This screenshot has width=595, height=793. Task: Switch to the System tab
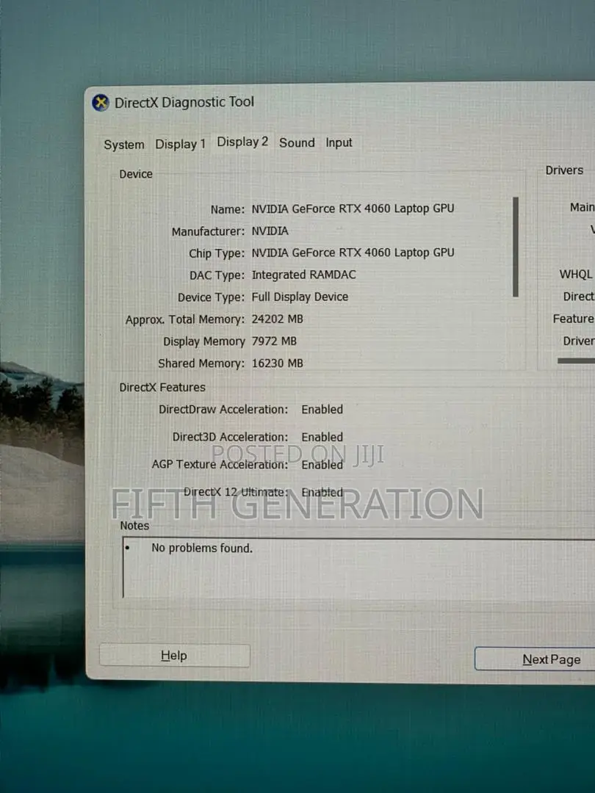[x=124, y=145]
